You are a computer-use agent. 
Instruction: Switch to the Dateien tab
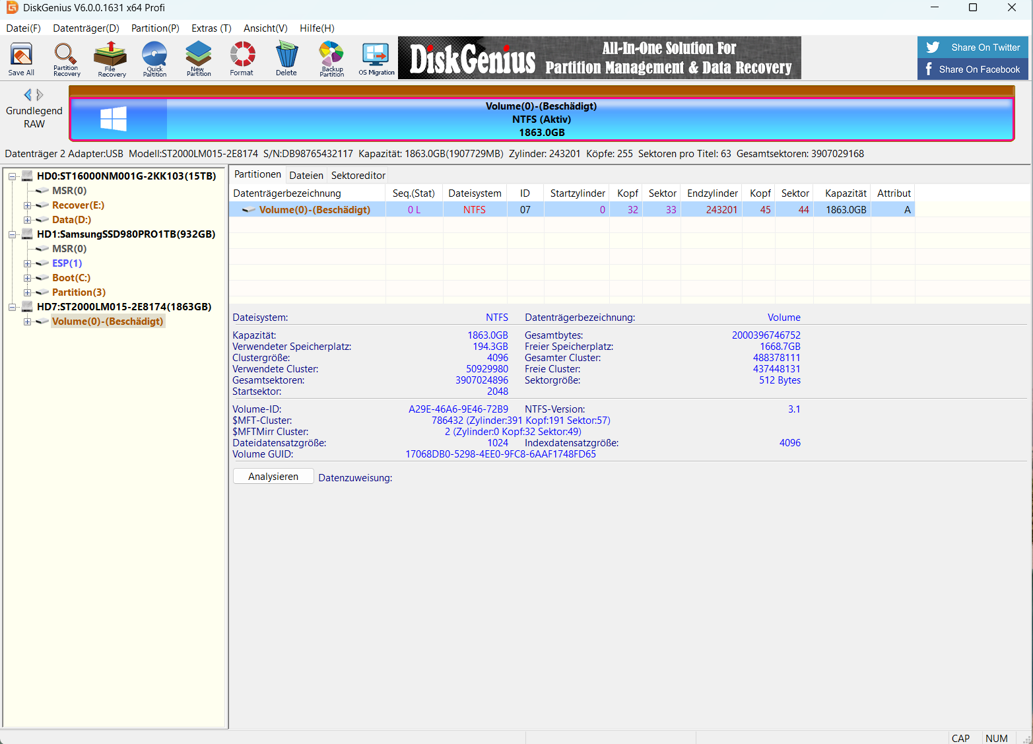[x=306, y=176]
